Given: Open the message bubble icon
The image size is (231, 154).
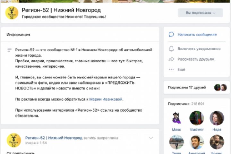Looking at the screenshot, I should (171, 34).
